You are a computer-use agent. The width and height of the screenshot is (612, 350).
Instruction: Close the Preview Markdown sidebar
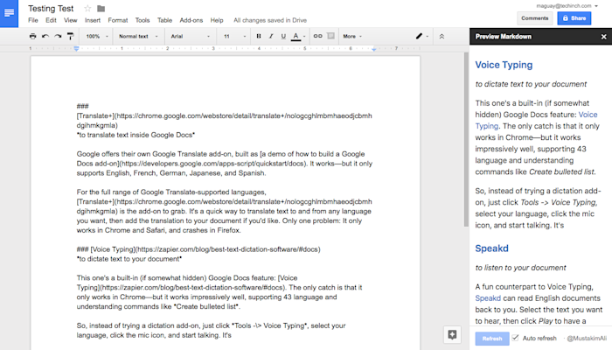[x=603, y=37]
